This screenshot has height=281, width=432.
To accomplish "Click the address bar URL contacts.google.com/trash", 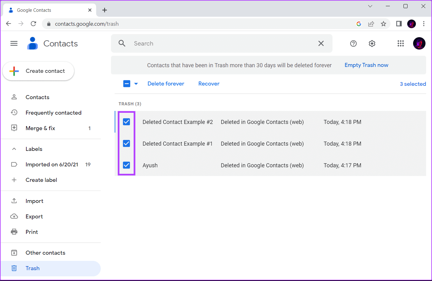I will [x=87, y=24].
